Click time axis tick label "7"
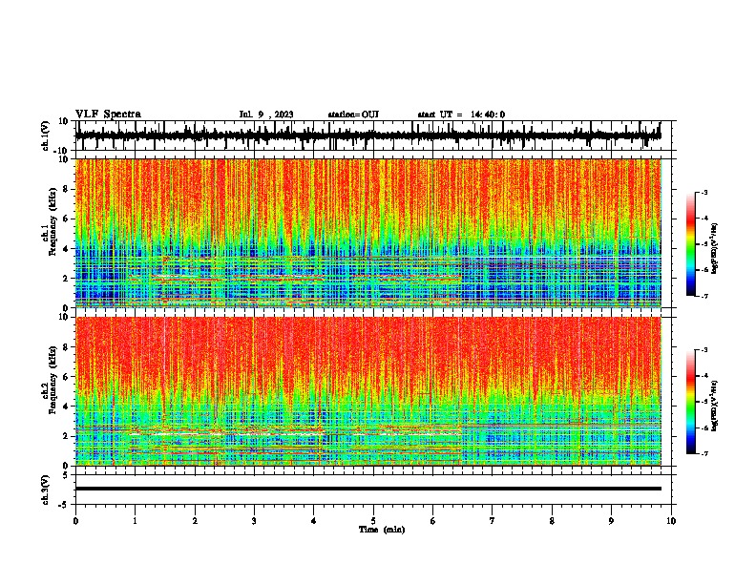Image resolution: width=756 pixels, height=584 pixels. pos(493,521)
